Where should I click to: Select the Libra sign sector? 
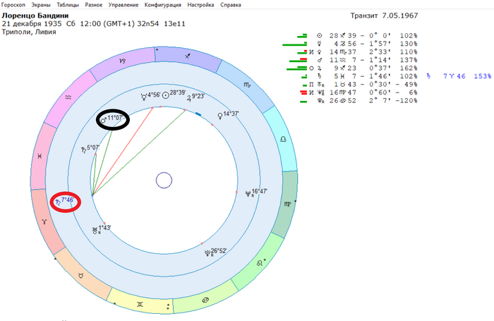[x=283, y=141]
